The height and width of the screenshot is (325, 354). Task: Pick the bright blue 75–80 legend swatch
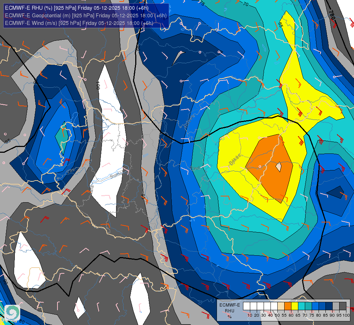coord(315,306)
